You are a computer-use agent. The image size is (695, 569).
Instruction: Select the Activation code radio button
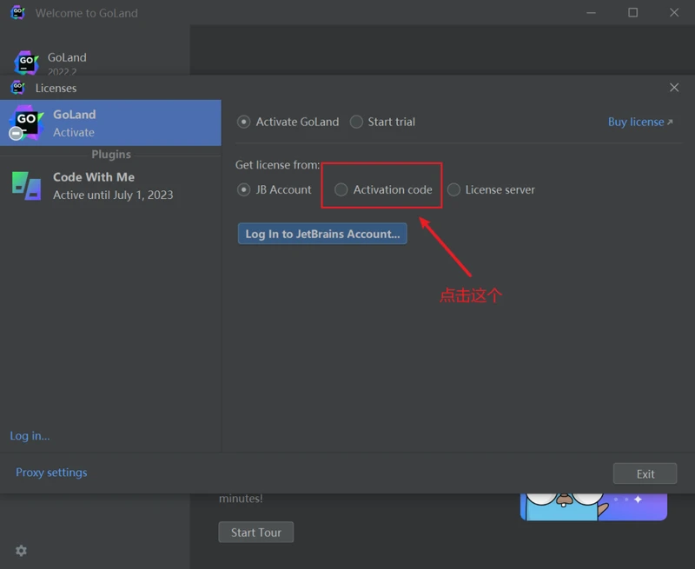click(341, 189)
